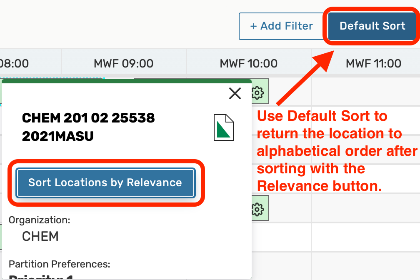
Task: Close the CHEM 201 details popup
Action: (x=235, y=93)
